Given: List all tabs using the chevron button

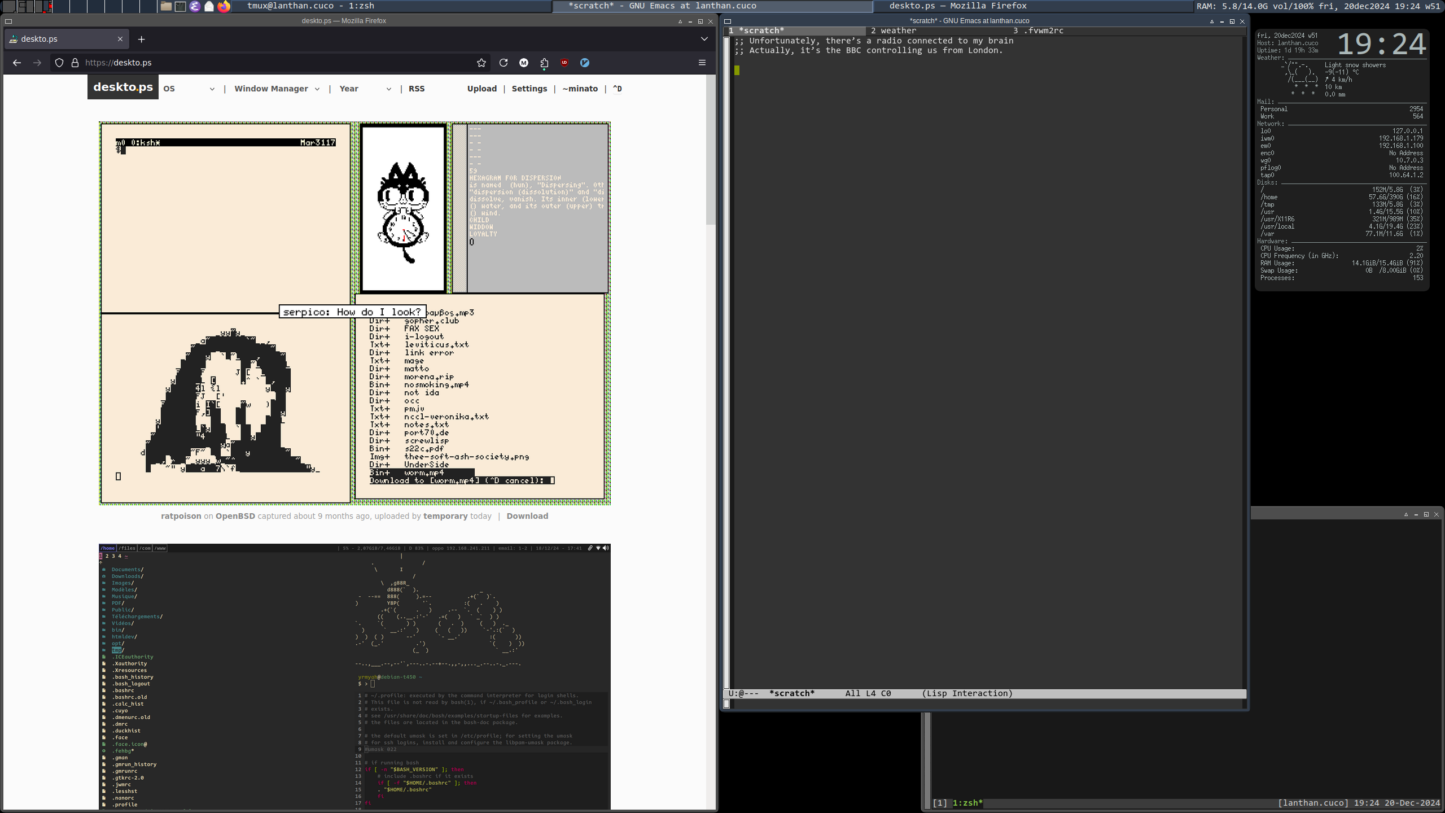Looking at the screenshot, I should coord(704,39).
